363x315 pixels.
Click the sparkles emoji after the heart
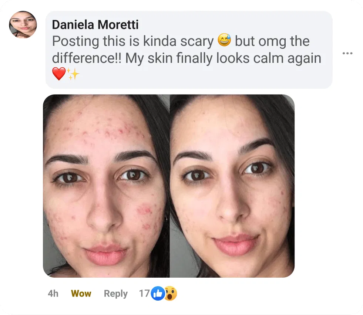click(x=73, y=74)
